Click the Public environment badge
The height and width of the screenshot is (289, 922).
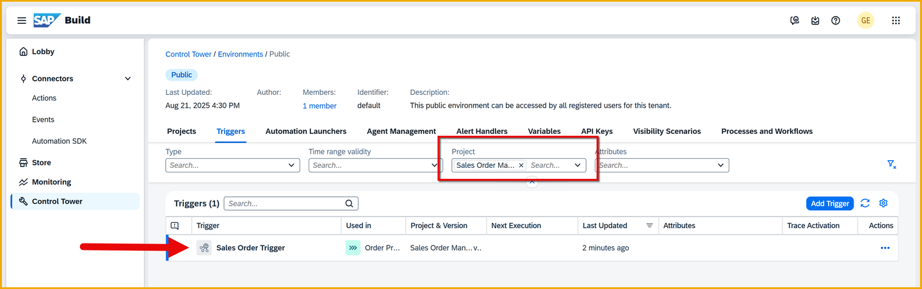click(x=181, y=75)
